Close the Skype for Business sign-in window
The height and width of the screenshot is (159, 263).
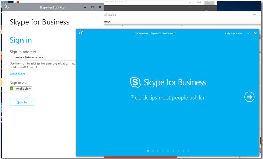point(100,7)
